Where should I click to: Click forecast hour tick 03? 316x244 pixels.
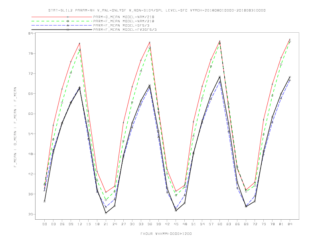53,224
